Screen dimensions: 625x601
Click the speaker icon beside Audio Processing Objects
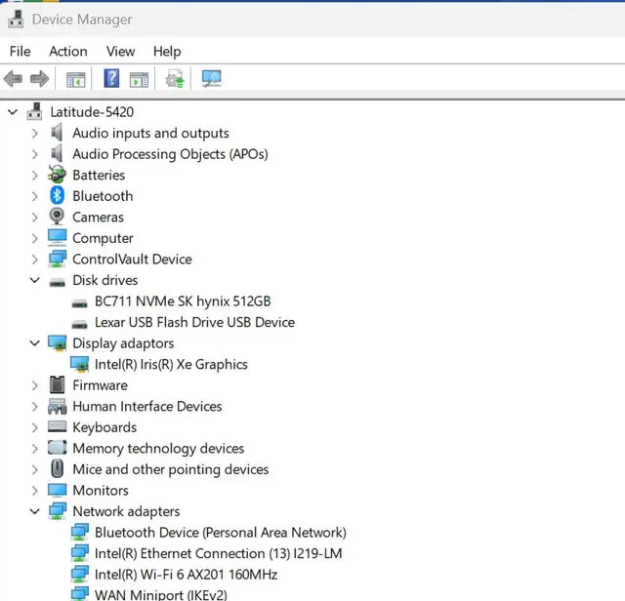click(57, 153)
